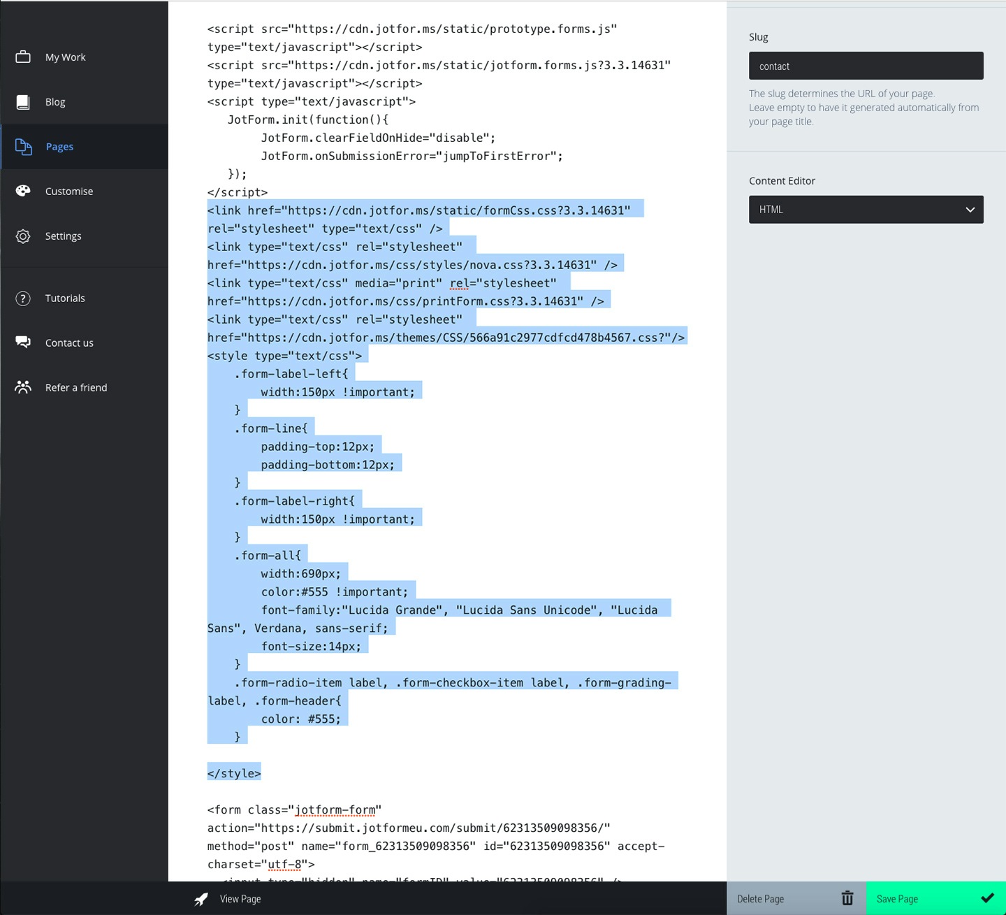Click the Slug input field

(865, 66)
